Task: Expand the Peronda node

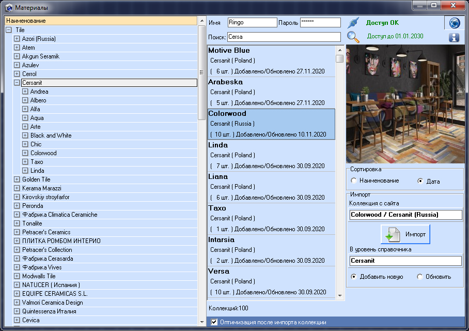Action: pos(17,205)
